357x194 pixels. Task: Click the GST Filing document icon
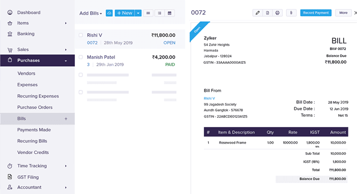(10, 177)
